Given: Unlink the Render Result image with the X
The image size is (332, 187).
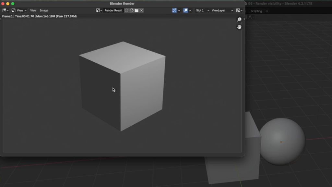Looking at the screenshot, I should click(x=141, y=10).
